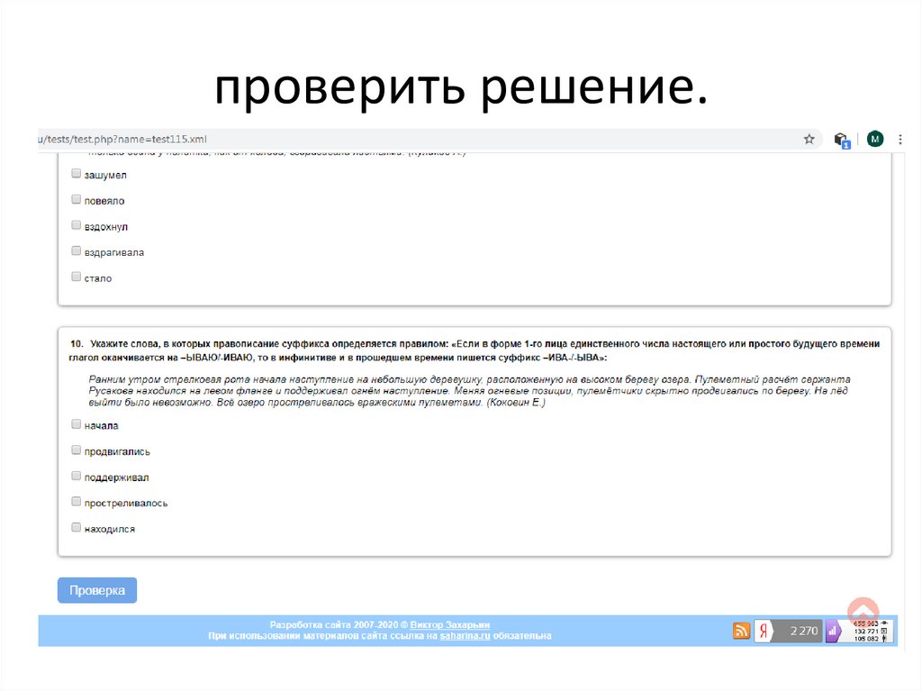Screen dimensions: 922x691
Task: Check the answer option повеяло
Action: (76, 198)
